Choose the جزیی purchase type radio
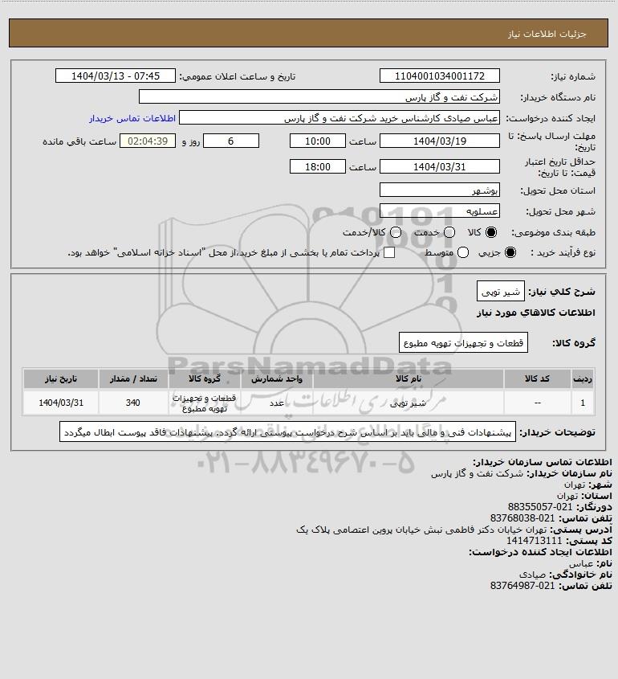The image size is (618, 679). click(x=510, y=252)
